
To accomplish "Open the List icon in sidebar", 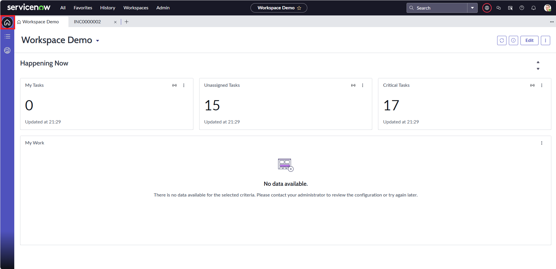I will coord(7,36).
